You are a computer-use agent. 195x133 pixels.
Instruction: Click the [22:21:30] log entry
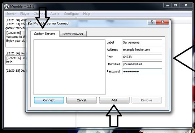(16, 20)
